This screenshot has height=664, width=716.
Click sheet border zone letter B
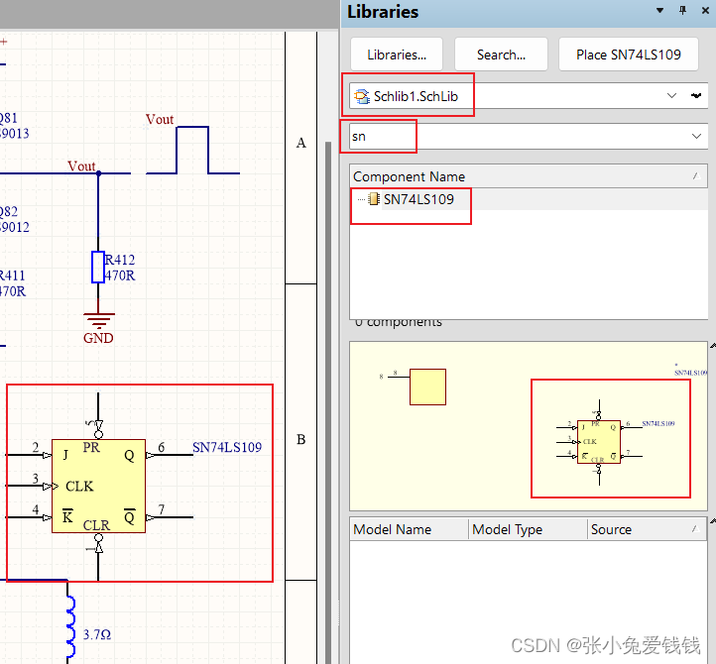click(x=300, y=439)
